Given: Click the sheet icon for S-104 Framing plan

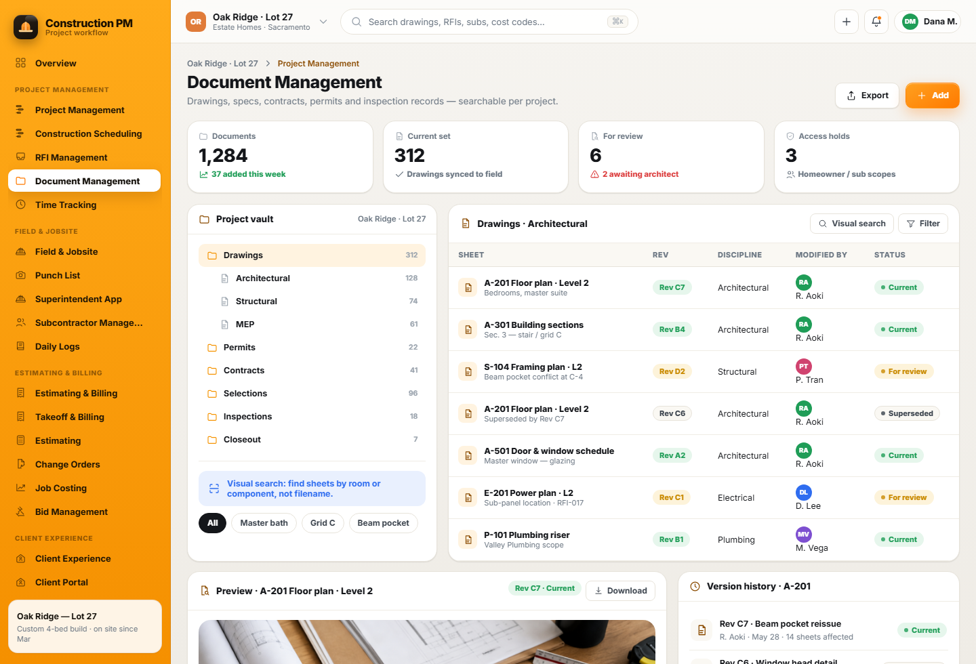Looking at the screenshot, I should (468, 371).
